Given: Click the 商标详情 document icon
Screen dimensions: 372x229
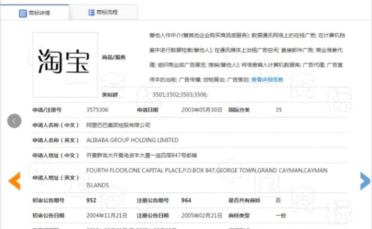Looking at the screenshot, I should (x=23, y=13).
